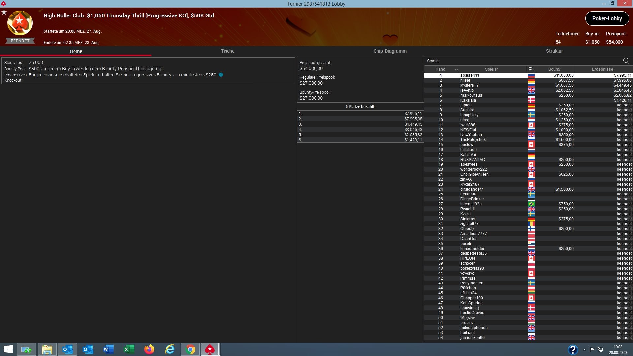Switch to the Tische tab
Image resolution: width=633 pixels, height=356 pixels.
(227, 51)
